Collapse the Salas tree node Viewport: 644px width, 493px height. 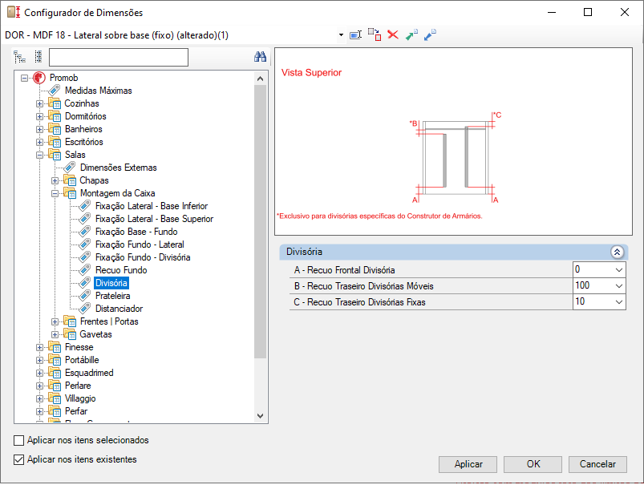[x=40, y=156]
